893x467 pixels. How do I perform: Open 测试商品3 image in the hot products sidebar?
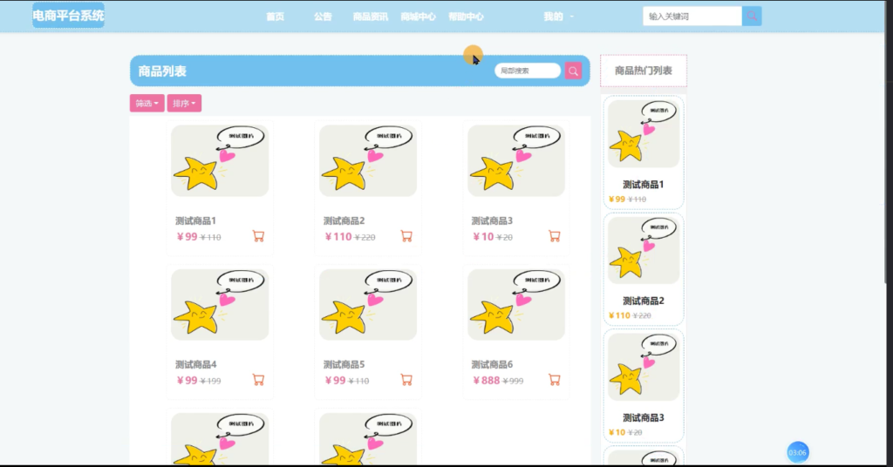[644, 367]
